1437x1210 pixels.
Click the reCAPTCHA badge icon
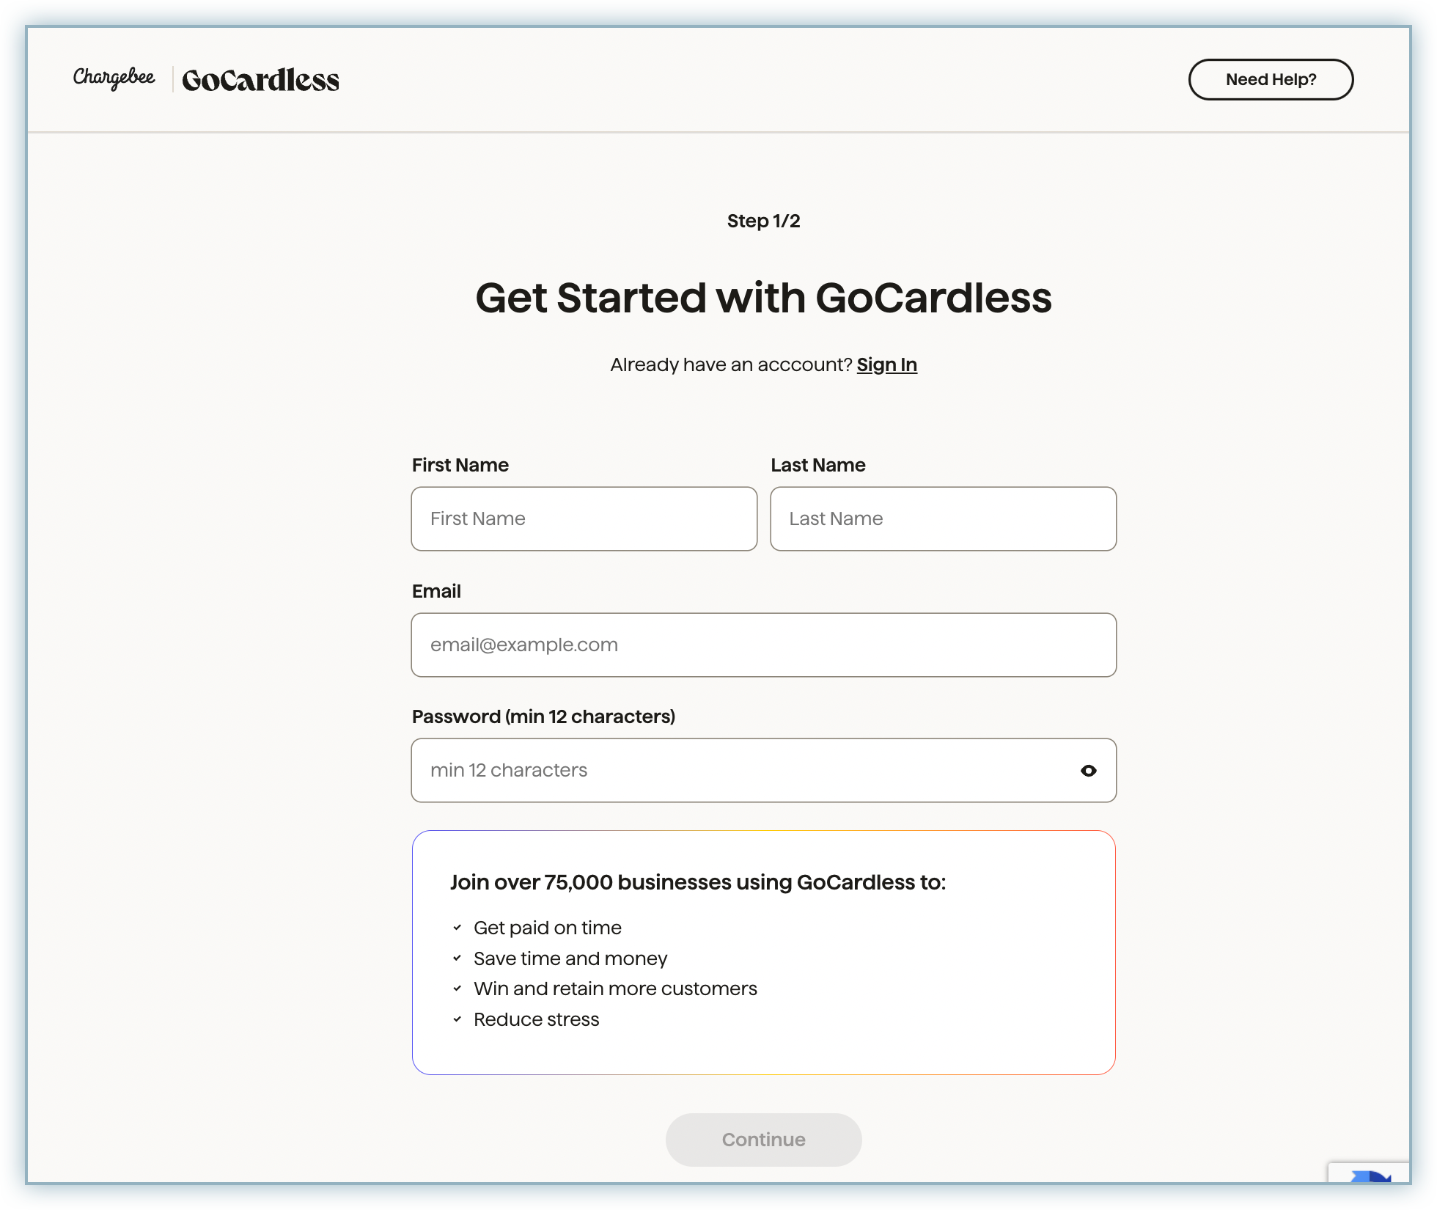(1370, 1175)
